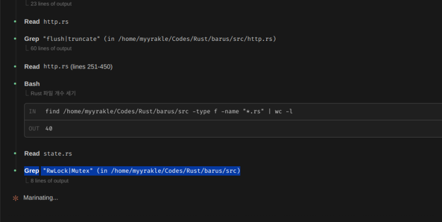Click the green dot beside Bash

click(x=15, y=84)
